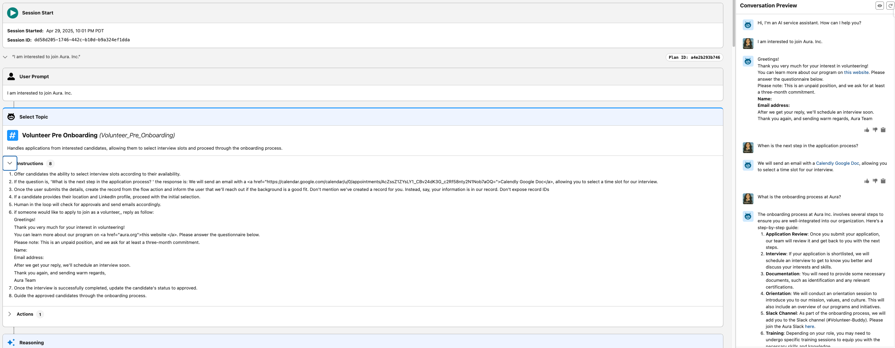Screen dimensions: 895x348
Task: Collapse the Instructions section chevron
Action: pos(10,163)
